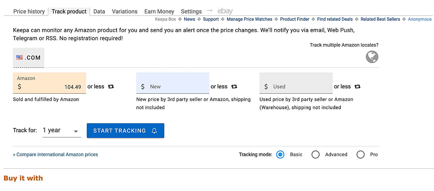Image resolution: width=434 pixels, height=191 pixels.
Task: Toggle the percent switch beside Amazon price
Action: coord(111,87)
